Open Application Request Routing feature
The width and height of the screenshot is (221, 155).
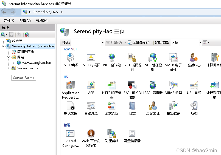click(71, 90)
